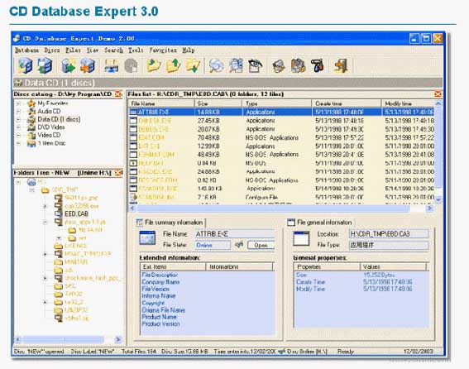Click the folder icon with green curved arrow
Viewport: 469px width, 369px height.
pyautogui.click(x=154, y=65)
